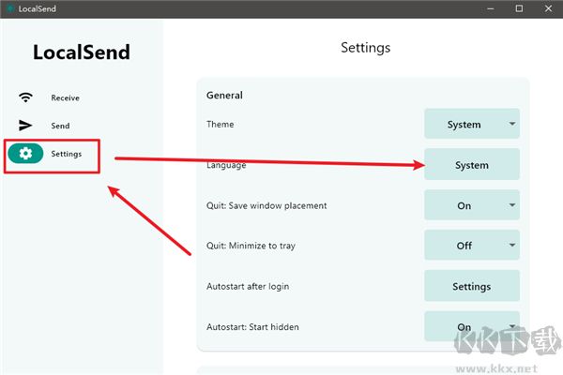Click the LocalSend logo text in sidebar
Viewport: 563px width, 375px height.
click(x=82, y=52)
